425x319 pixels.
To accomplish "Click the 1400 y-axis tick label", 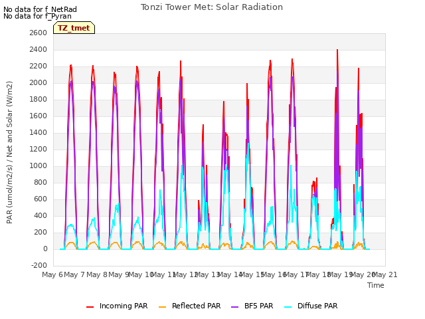I will 39,133.
